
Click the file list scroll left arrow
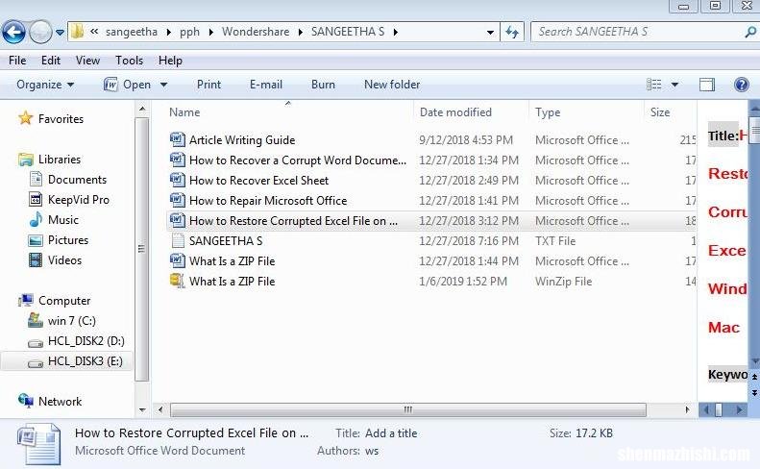(x=160, y=409)
